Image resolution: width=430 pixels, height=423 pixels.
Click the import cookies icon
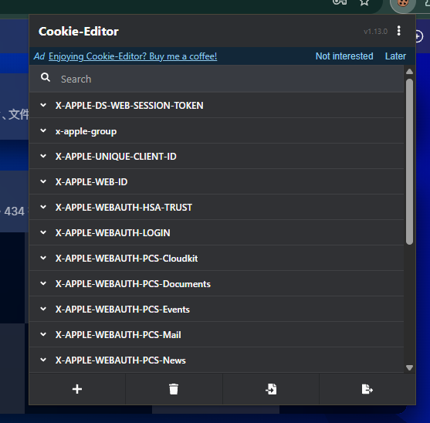tap(271, 389)
